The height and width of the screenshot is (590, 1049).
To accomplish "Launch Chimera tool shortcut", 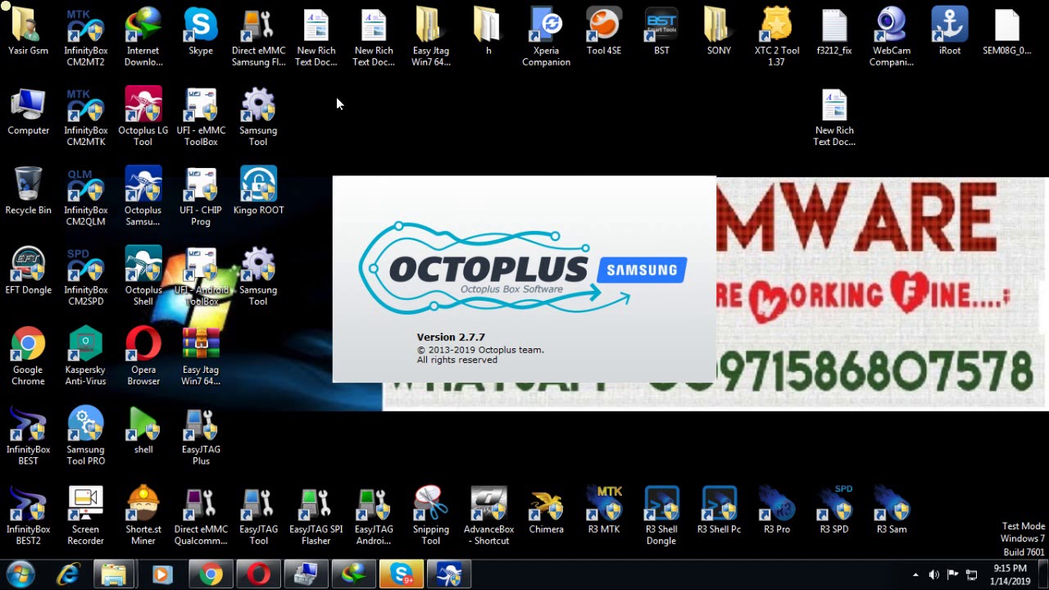I will (546, 511).
